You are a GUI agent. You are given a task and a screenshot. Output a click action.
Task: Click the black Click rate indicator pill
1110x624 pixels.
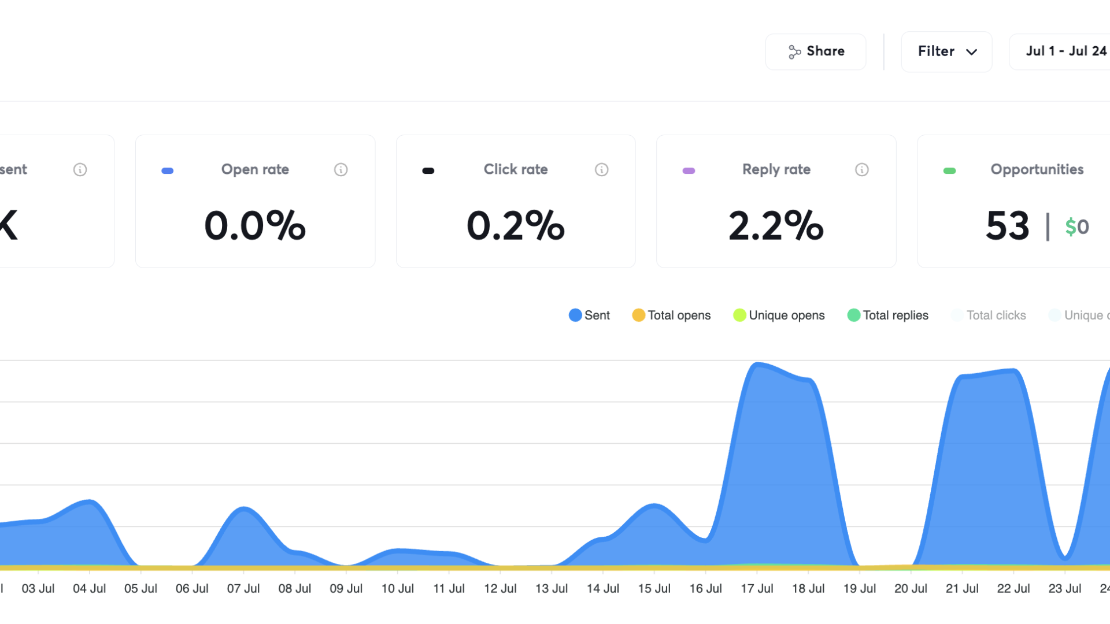point(428,170)
